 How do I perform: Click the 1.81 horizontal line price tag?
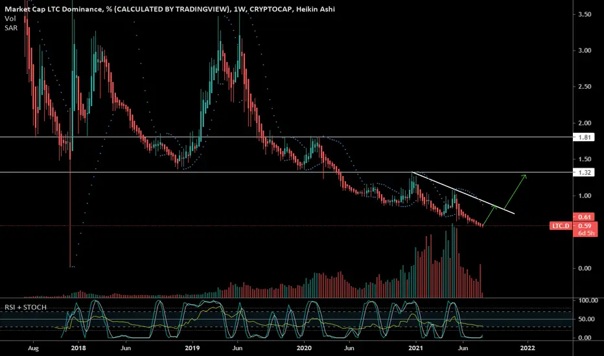coord(584,137)
